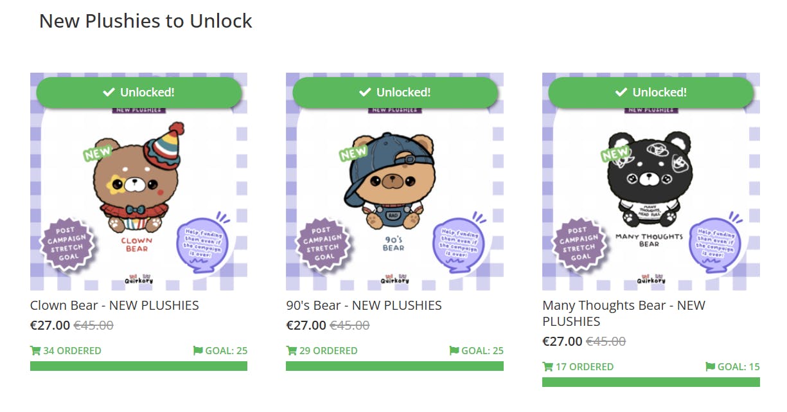The width and height of the screenshot is (787, 412).
Task: Click the checkmark on Many Thoughts Bear's Unlocked badge
Action: [621, 93]
